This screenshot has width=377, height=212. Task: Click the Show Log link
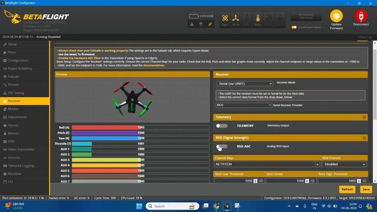365,37
